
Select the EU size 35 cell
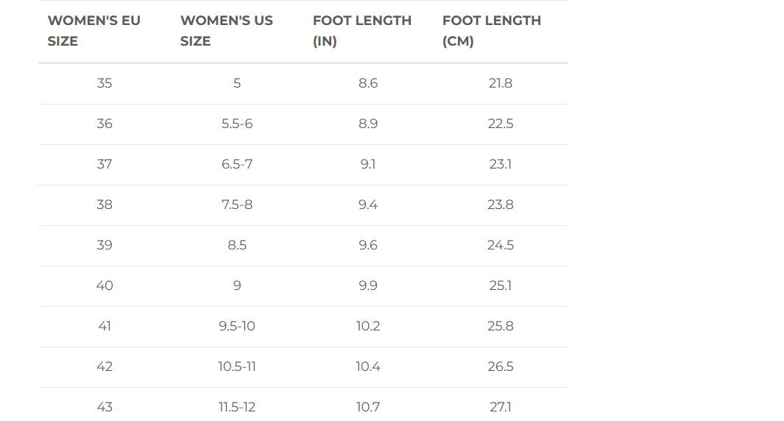point(105,83)
